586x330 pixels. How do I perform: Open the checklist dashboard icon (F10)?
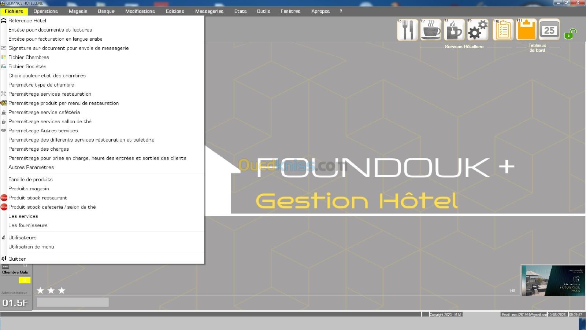click(x=503, y=30)
